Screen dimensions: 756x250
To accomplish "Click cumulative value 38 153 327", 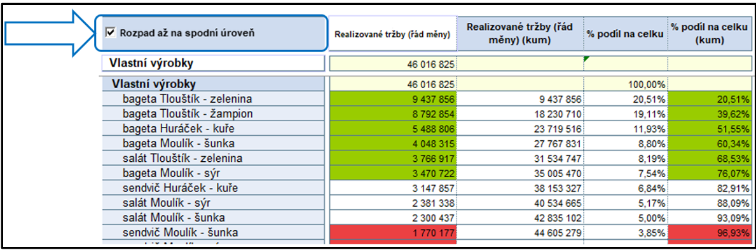I will pos(520,188).
